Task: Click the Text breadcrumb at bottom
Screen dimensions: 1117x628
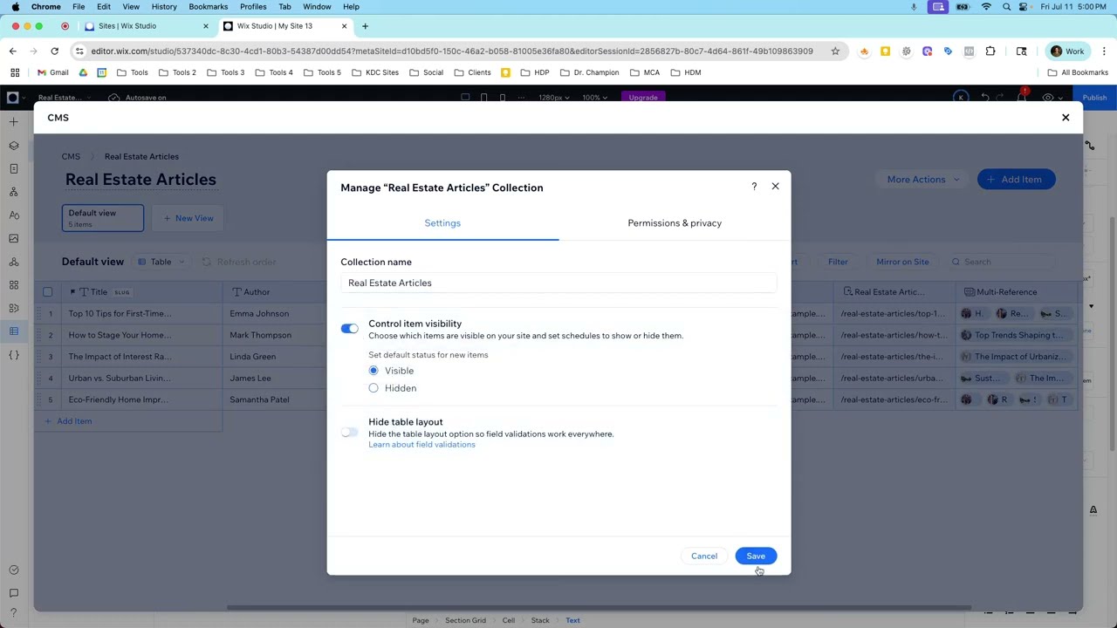Action: click(572, 620)
